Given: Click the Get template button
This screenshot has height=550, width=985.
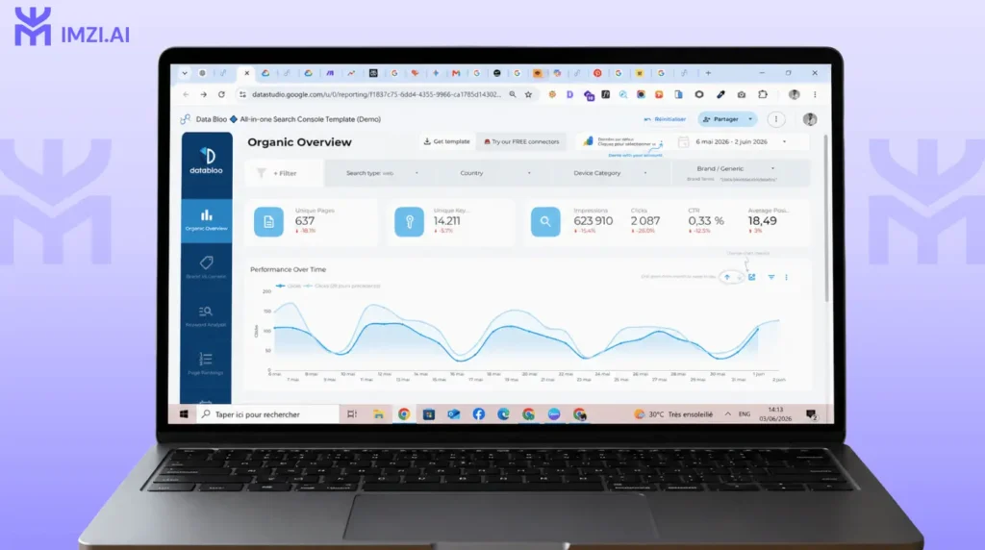Looking at the screenshot, I should 446,142.
